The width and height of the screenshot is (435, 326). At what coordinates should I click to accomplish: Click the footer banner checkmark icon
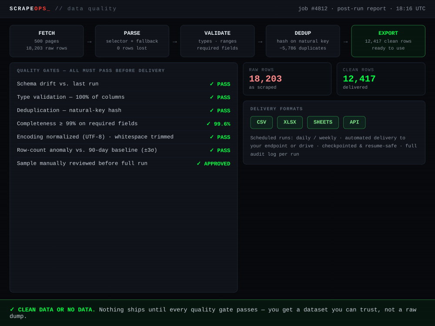[12, 309]
